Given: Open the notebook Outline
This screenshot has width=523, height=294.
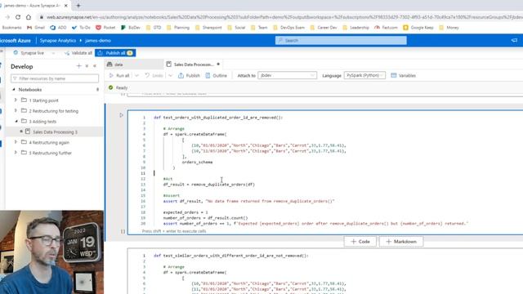Looking at the screenshot, I should click(216, 76).
